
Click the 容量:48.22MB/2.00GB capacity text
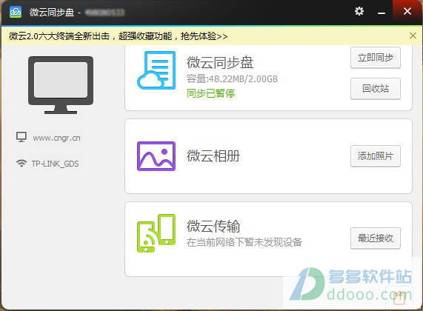pos(232,78)
